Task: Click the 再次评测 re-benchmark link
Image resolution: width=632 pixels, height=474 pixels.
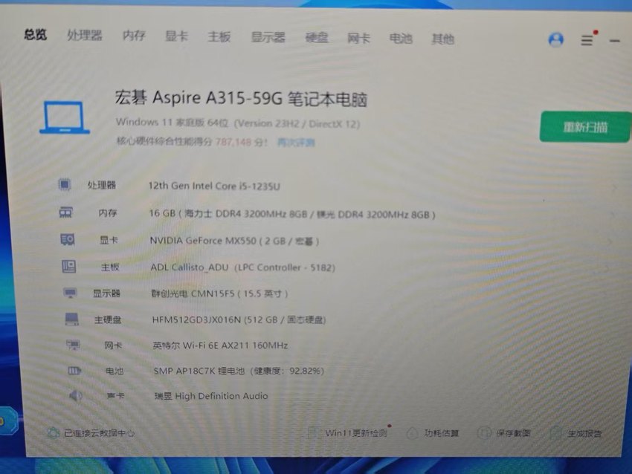Action: tap(296, 143)
